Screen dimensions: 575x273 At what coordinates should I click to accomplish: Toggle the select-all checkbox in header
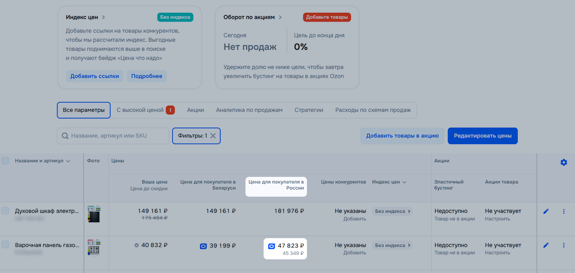(x=5, y=161)
